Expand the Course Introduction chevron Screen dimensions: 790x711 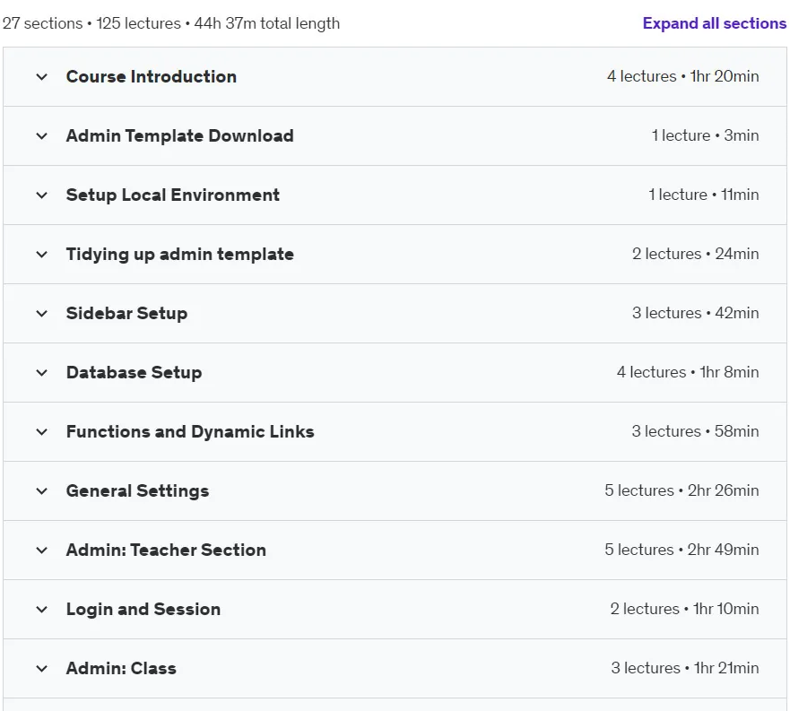[42, 77]
